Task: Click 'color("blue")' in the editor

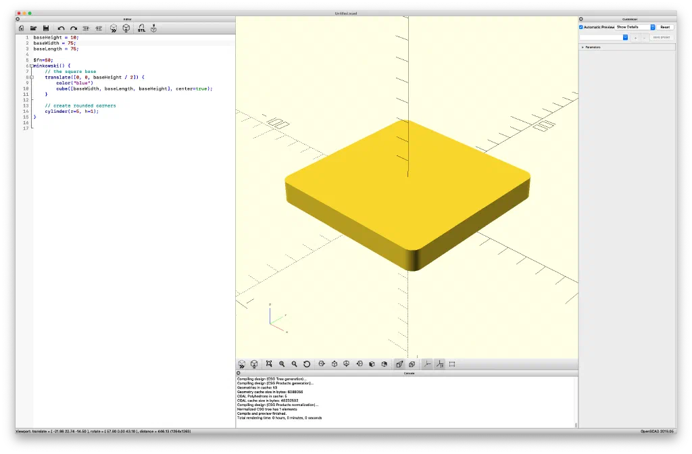Action: point(74,83)
